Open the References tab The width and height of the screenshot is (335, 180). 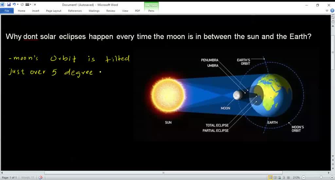coord(75,11)
